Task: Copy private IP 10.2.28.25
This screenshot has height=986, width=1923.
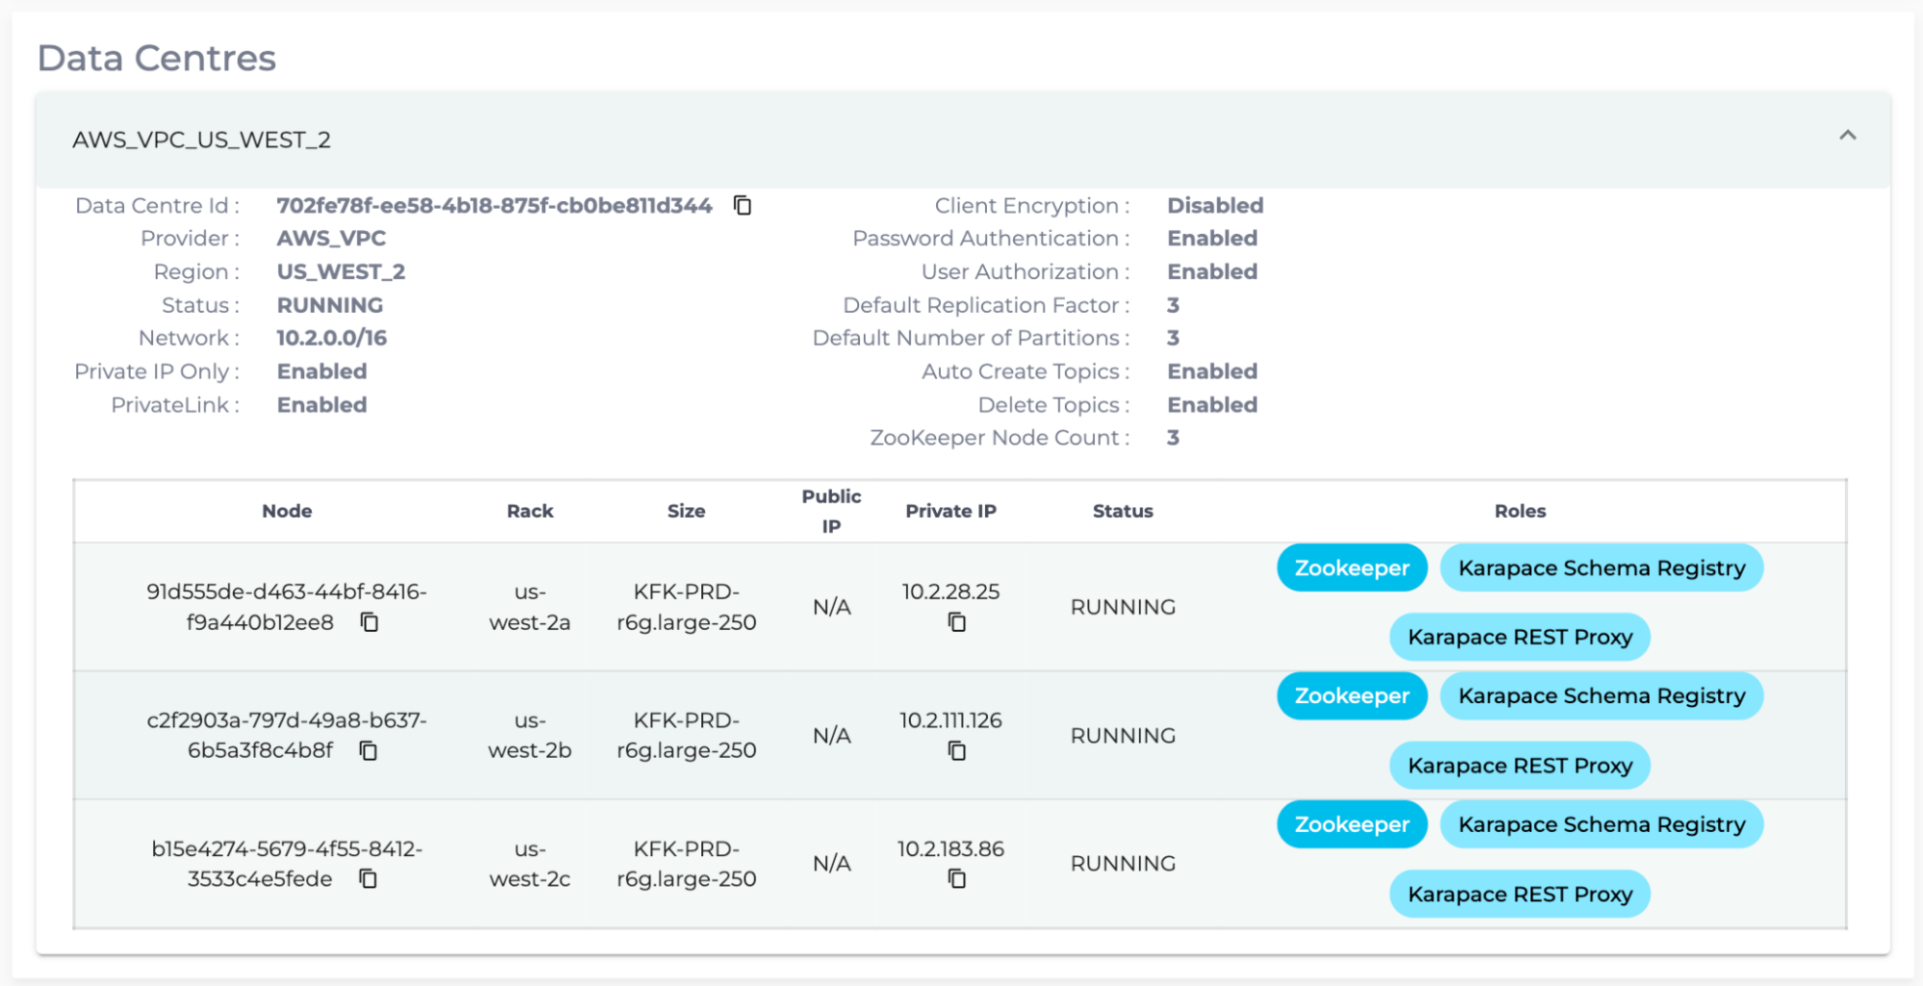Action: click(x=956, y=622)
